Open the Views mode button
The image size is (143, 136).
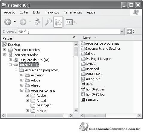click(69, 22)
